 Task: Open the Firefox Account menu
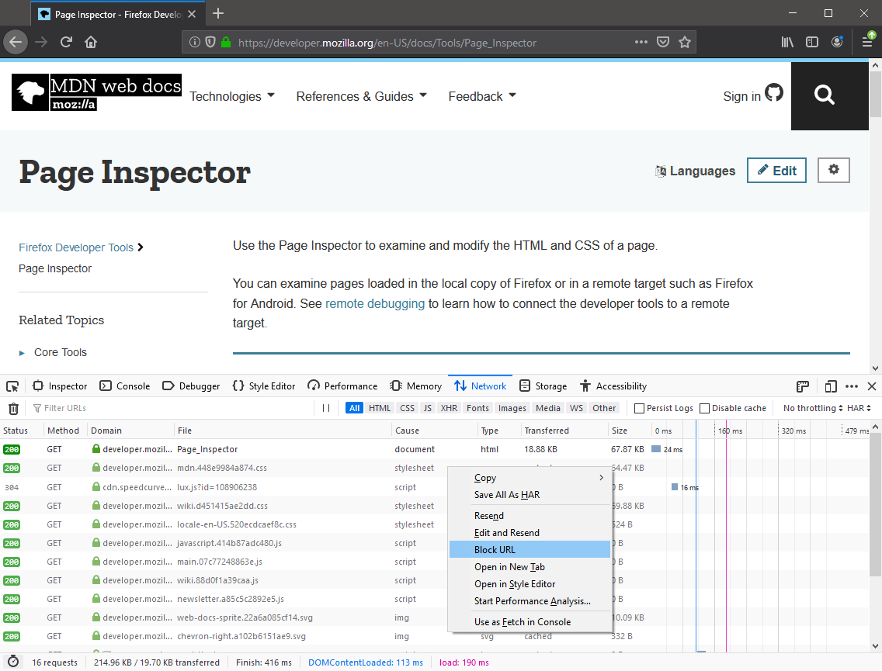(x=837, y=42)
